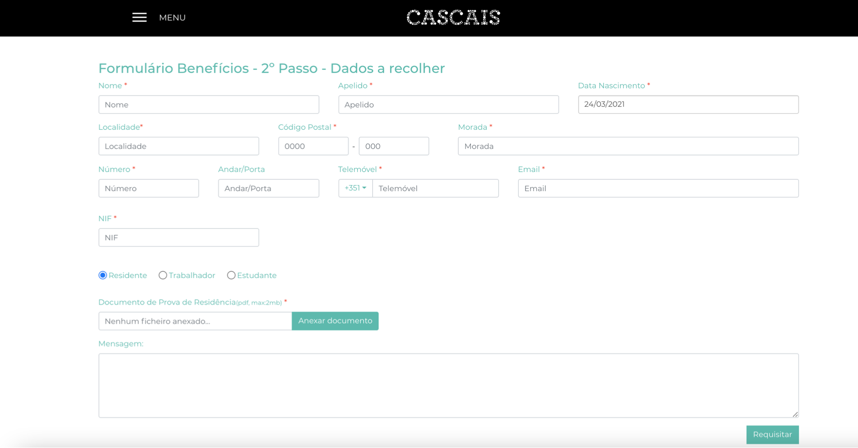
Task: Click the Cascais logo
Action: [453, 18]
